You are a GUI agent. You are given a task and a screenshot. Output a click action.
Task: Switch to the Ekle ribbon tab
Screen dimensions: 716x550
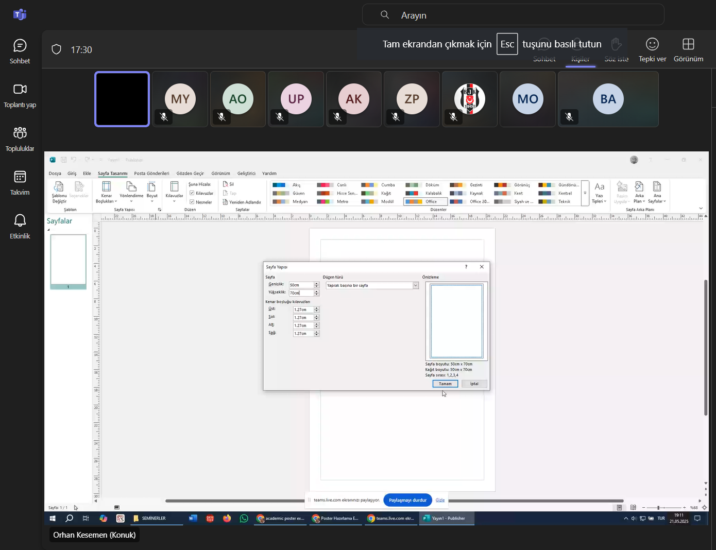click(x=87, y=174)
